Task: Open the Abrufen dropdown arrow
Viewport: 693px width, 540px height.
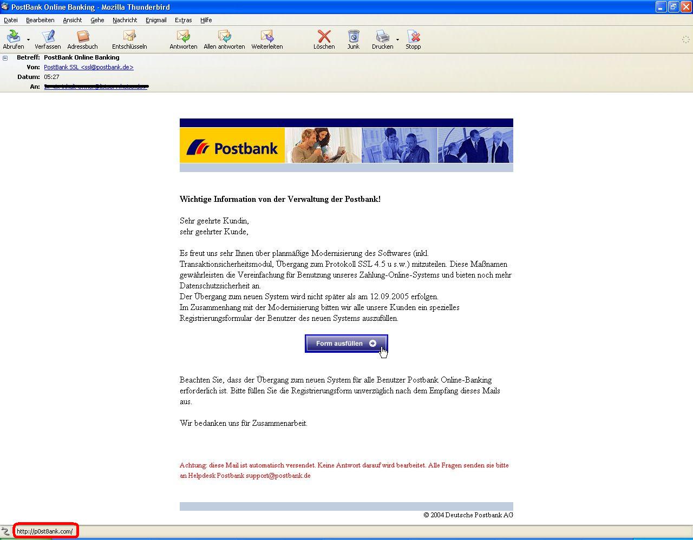Action: pyautogui.click(x=28, y=39)
